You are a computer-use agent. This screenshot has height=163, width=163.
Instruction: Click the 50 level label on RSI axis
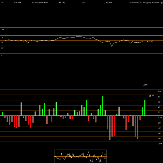(2, 43)
